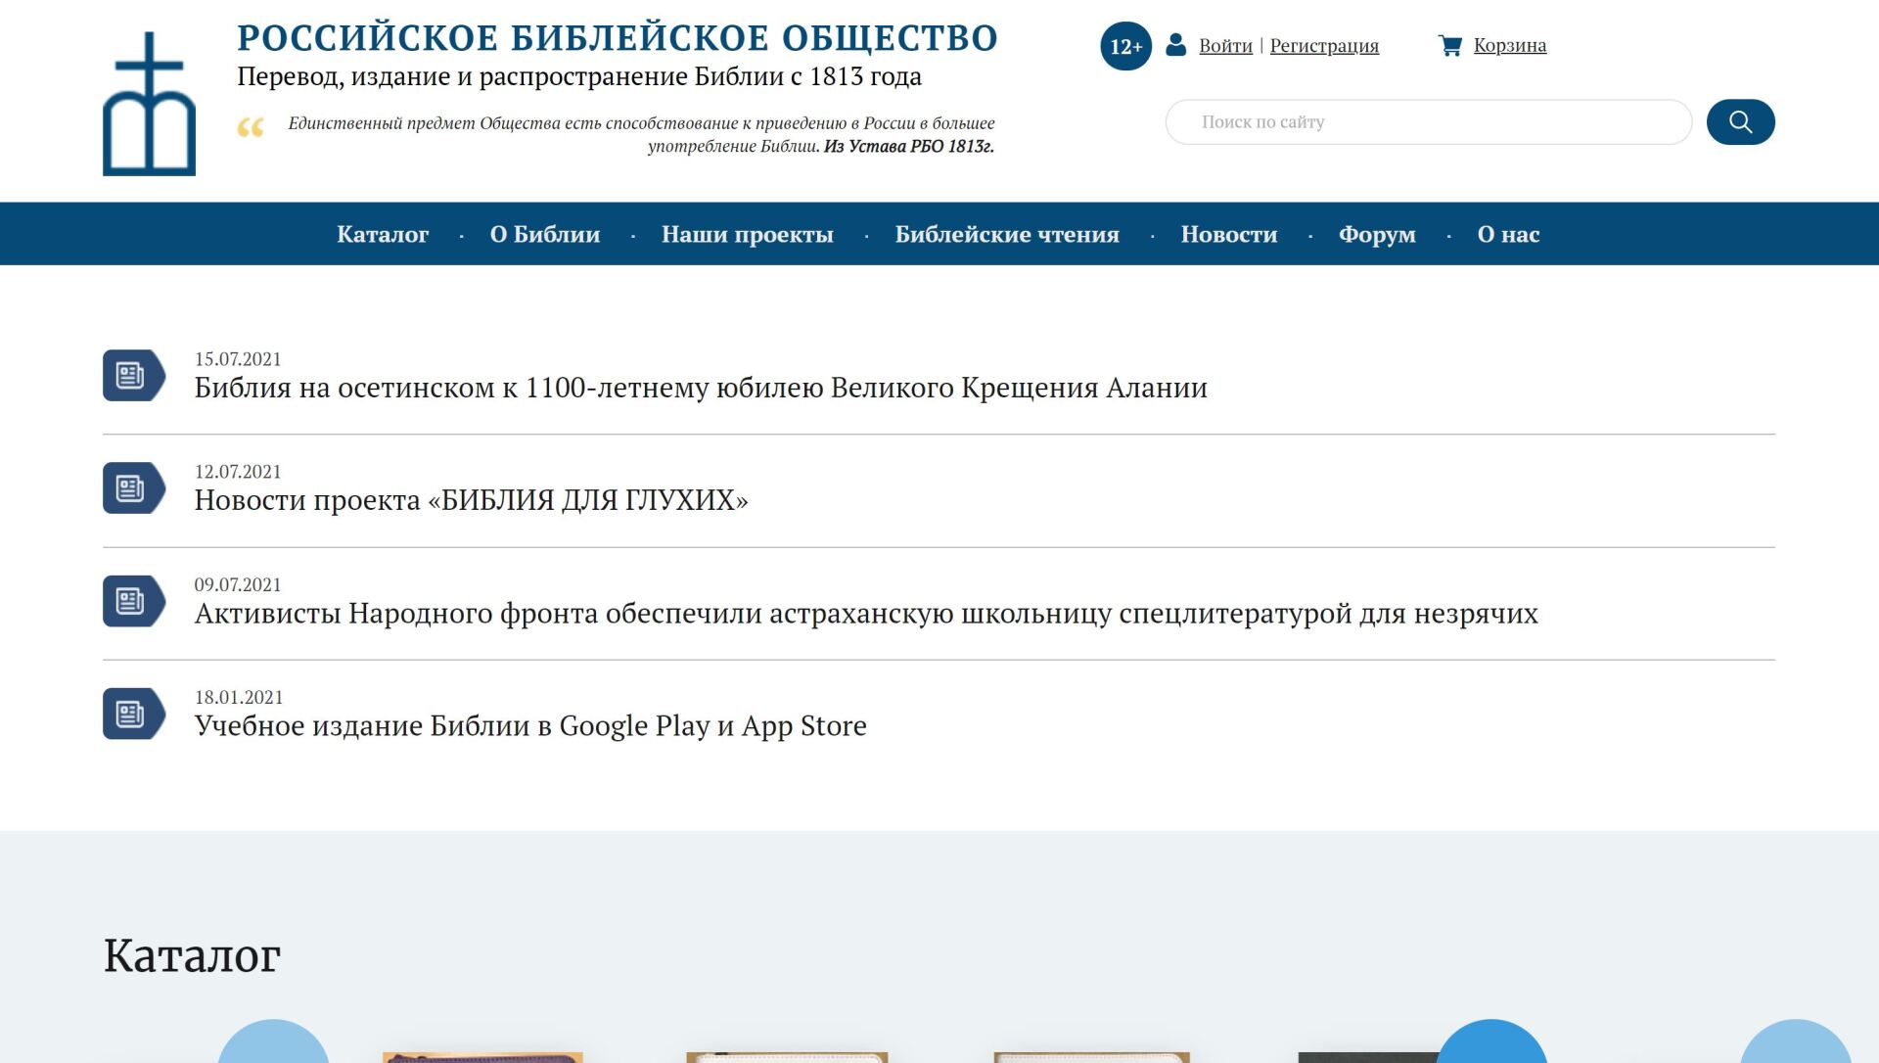Click the subtitle about translating the Bible since 1813
This screenshot has height=1063, width=1879.
pyautogui.click(x=579, y=76)
